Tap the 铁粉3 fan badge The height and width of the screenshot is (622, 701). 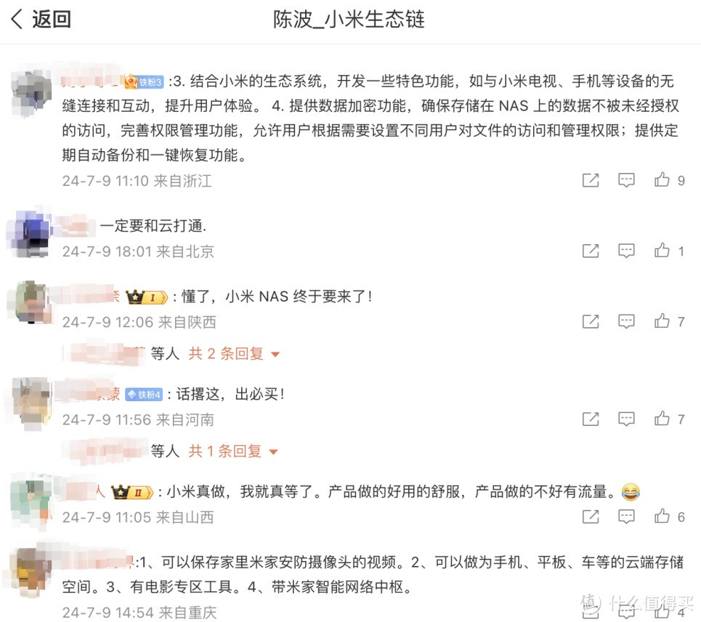point(145,82)
